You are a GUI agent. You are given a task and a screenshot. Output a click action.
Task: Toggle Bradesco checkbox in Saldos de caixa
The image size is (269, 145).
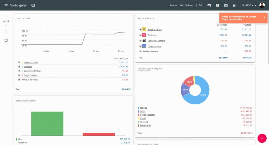pos(141,35)
